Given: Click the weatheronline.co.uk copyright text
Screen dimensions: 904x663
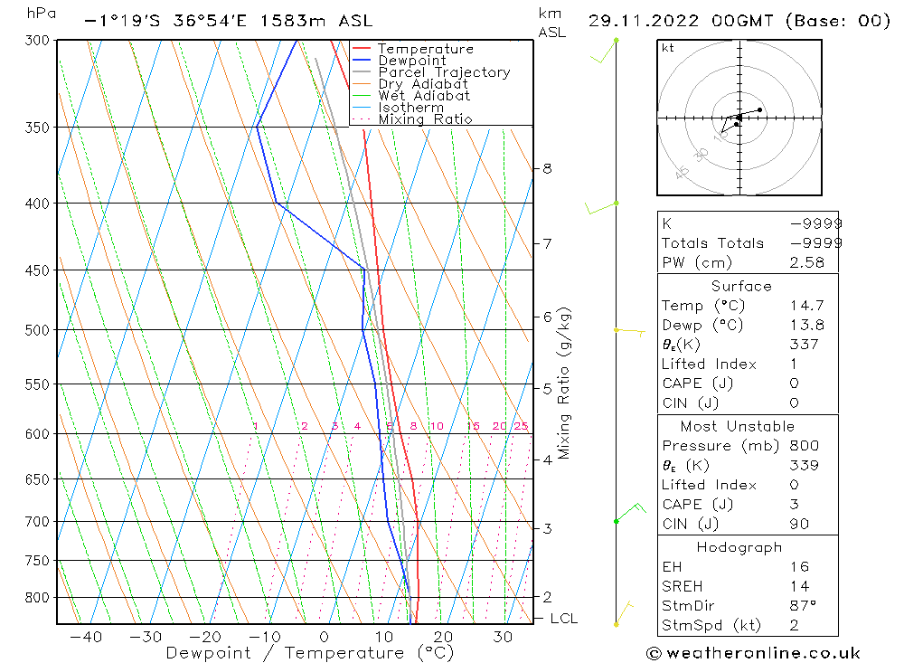Looking at the screenshot, I should (x=754, y=653).
